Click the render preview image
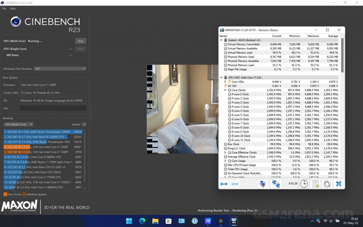This screenshot has height=227, width=363. click(182, 109)
